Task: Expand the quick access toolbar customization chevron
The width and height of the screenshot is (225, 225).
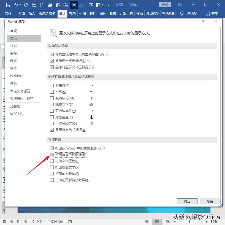Action: click(x=109, y=5)
